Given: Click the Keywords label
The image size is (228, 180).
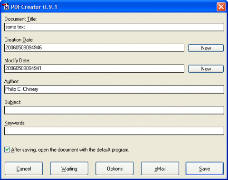Looking at the screenshot, I should (x=15, y=123).
